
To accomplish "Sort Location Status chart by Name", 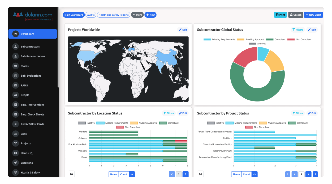I will 114,174.
